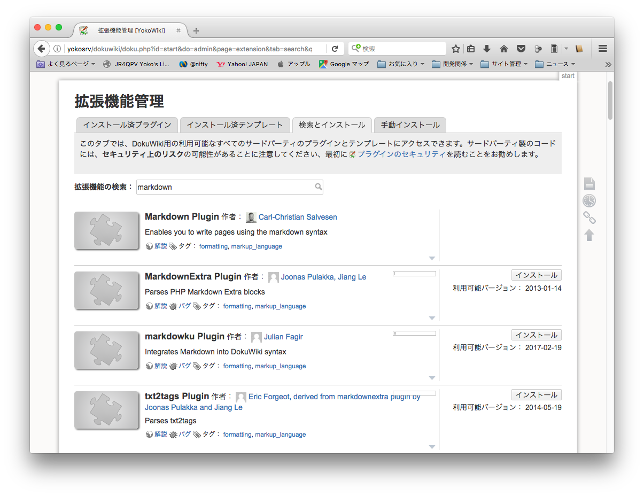The height and width of the screenshot is (496, 644).
Task: Reload the page with the refresh icon
Action: pyautogui.click(x=335, y=49)
